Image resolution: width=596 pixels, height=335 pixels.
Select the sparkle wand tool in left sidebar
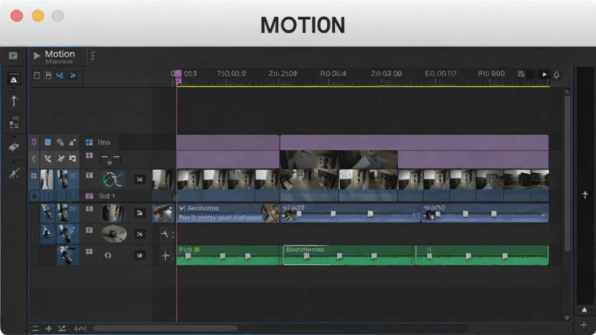point(14,173)
